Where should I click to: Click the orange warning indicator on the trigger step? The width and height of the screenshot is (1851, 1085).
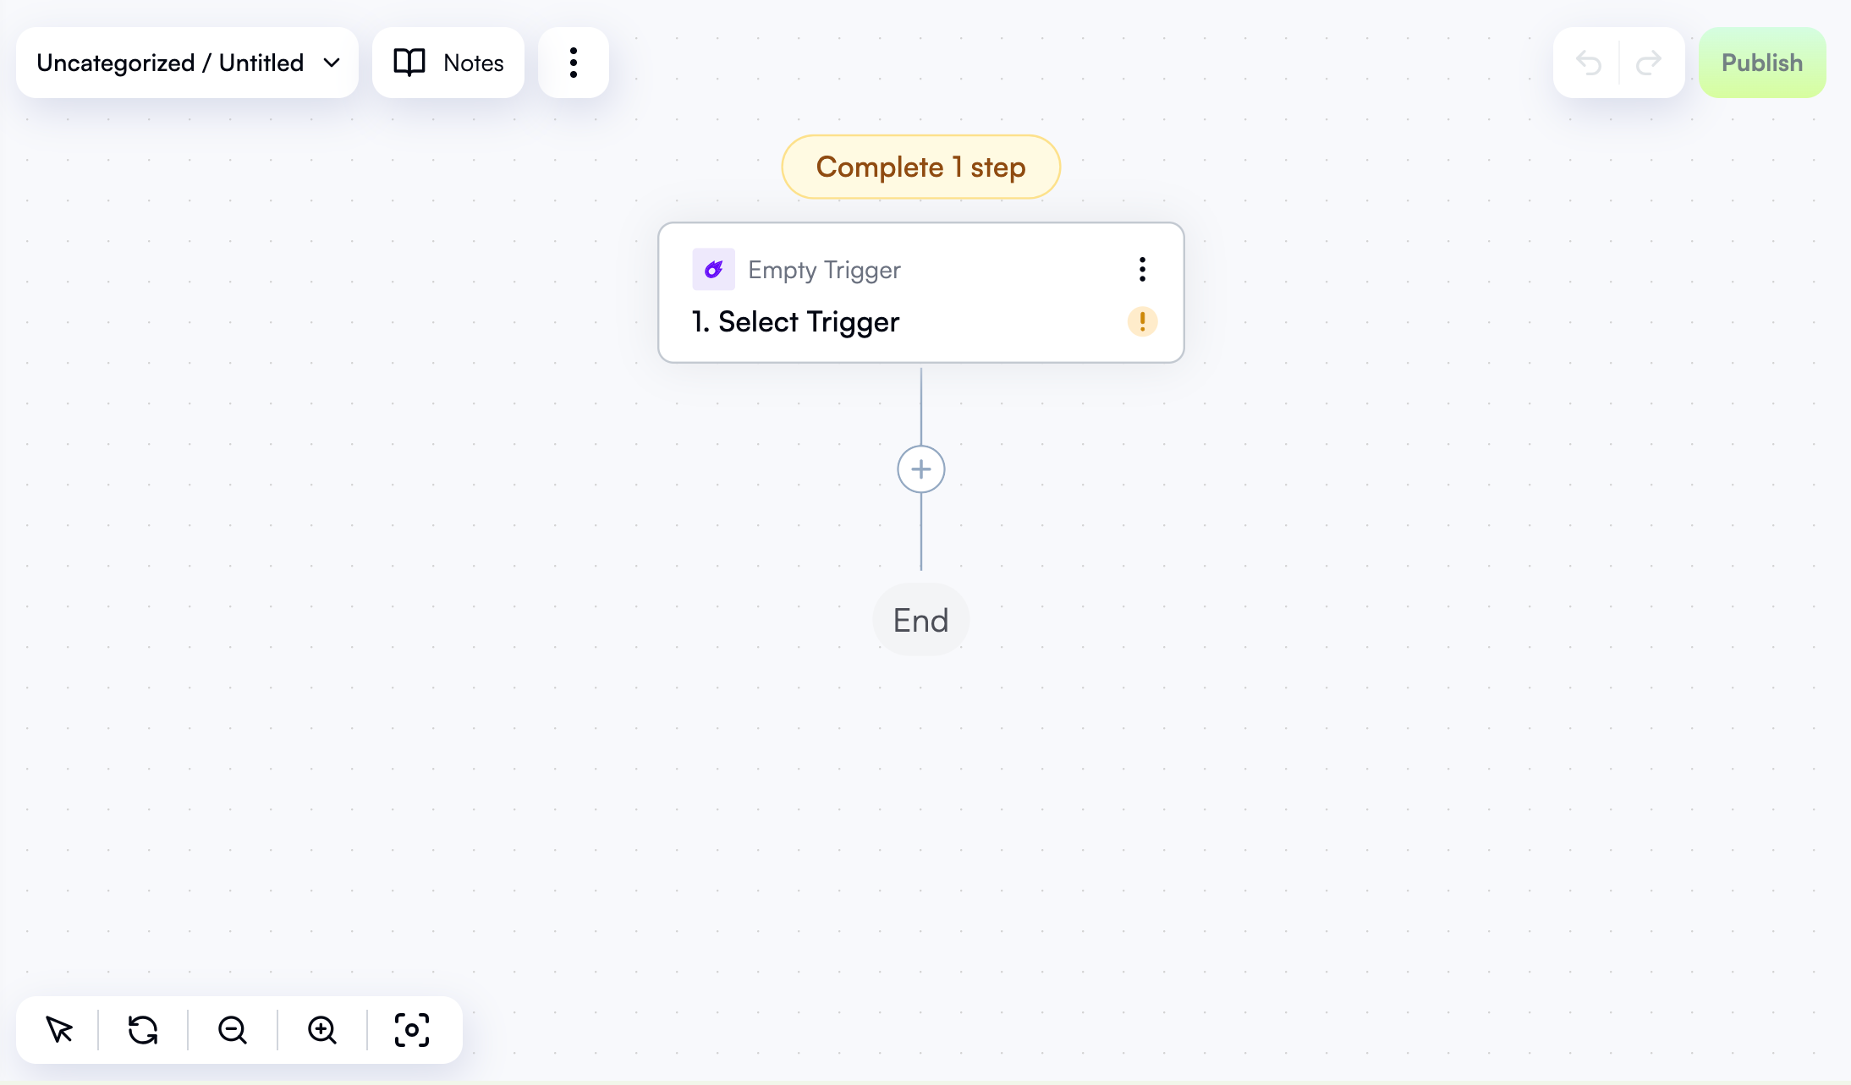[x=1142, y=322]
